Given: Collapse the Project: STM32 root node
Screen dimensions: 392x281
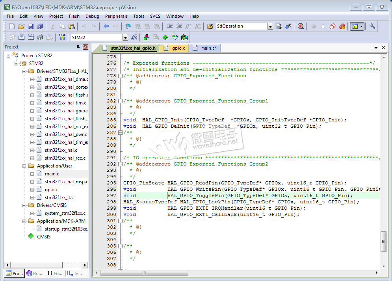Looking at the screenshot, I should tap(9, 56).
